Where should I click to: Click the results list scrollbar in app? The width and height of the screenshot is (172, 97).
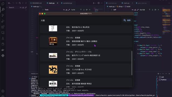point(132,63)
